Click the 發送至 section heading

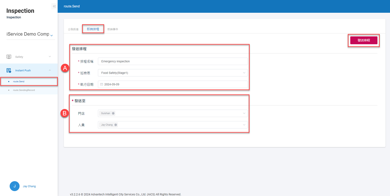(79, 101)
